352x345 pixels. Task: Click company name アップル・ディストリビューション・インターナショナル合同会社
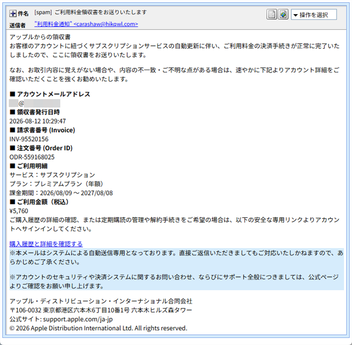101,301
